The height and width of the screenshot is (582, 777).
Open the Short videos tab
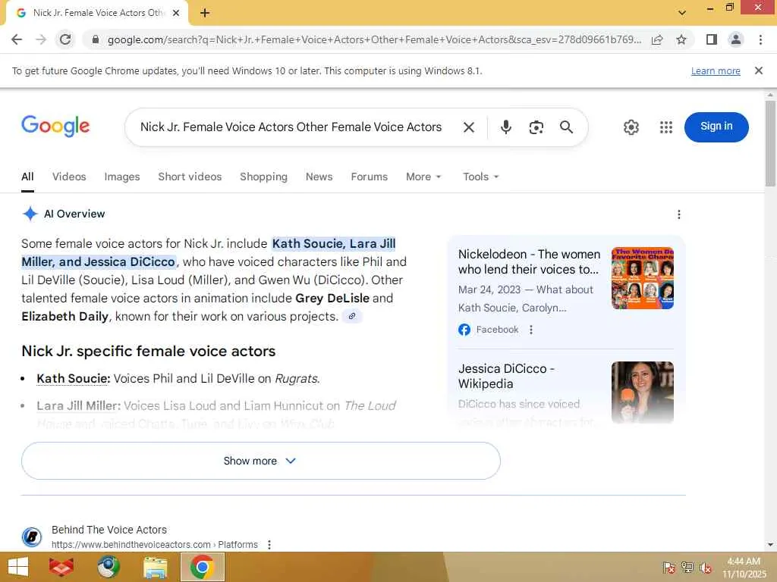tap(190, 177)
